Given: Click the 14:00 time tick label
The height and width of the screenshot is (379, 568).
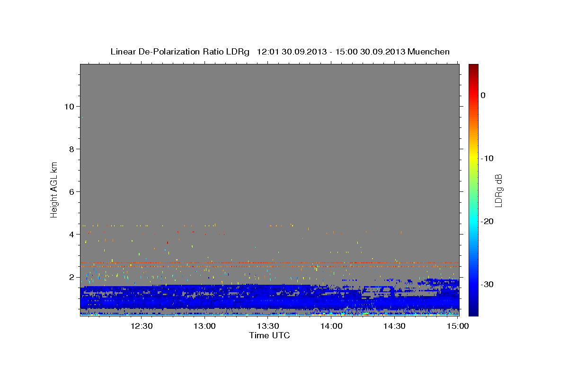Looking at the screenshot, I should [x=331, y=326].
